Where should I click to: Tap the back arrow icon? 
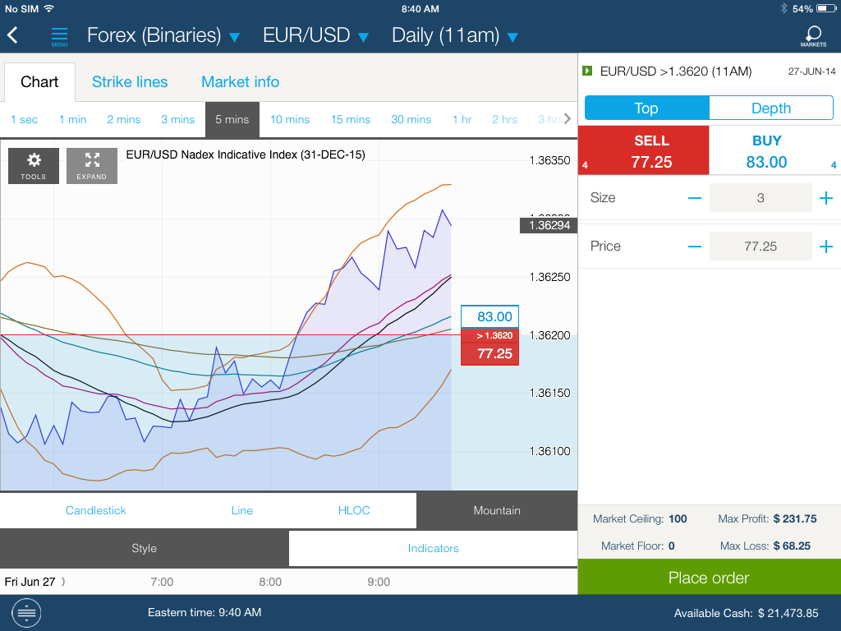click(x=13, y=35)
